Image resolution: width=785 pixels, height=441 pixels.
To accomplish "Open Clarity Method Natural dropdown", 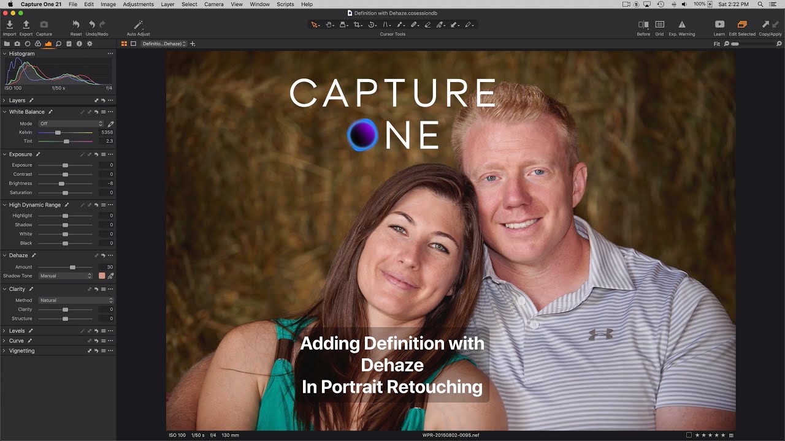I will click(76, 300).
